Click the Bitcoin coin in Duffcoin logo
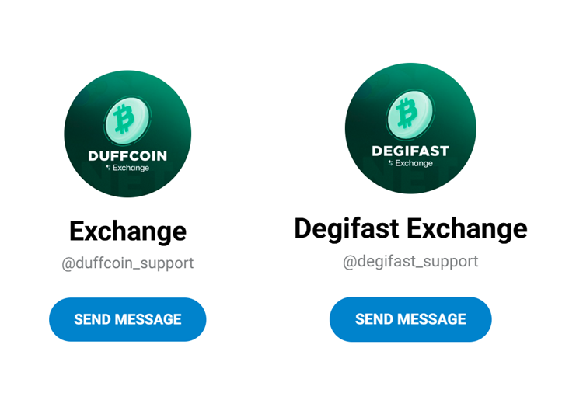This screenshot has height=393, width=569. click(127, 116)
